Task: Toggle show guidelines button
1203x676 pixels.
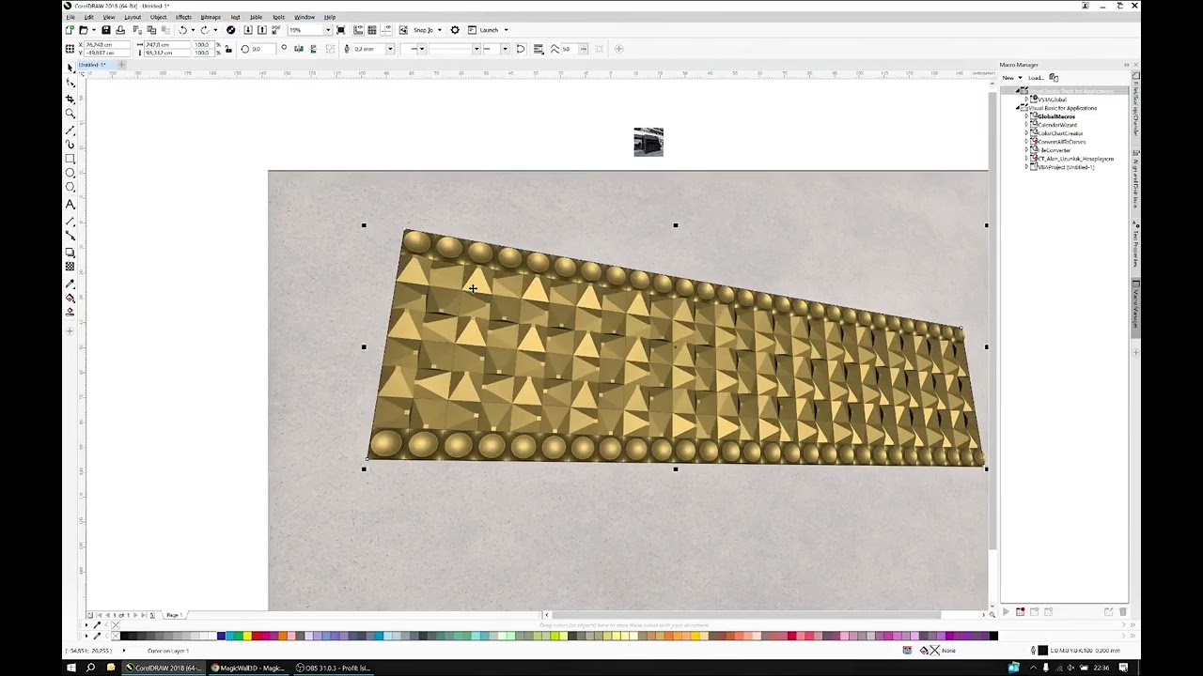Action: [385, 30]
